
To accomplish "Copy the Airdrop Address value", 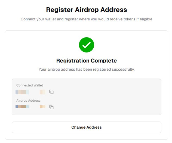I will (51, 107).
